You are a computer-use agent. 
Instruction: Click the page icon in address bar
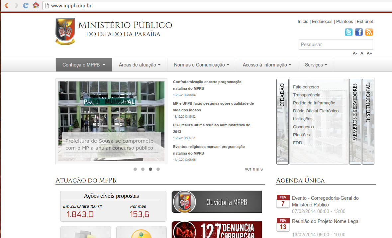47,6
